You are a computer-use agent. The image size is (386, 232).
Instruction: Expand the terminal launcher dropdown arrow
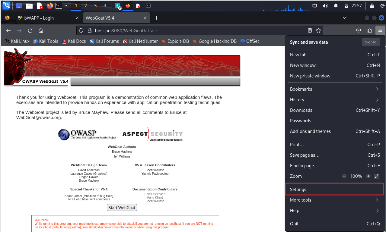pos(65,5)
